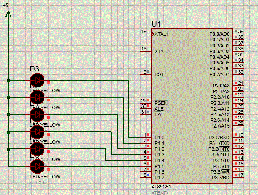Select pin number 9 at RST
This screenshot has height=195, width=258.
point(145,72)
